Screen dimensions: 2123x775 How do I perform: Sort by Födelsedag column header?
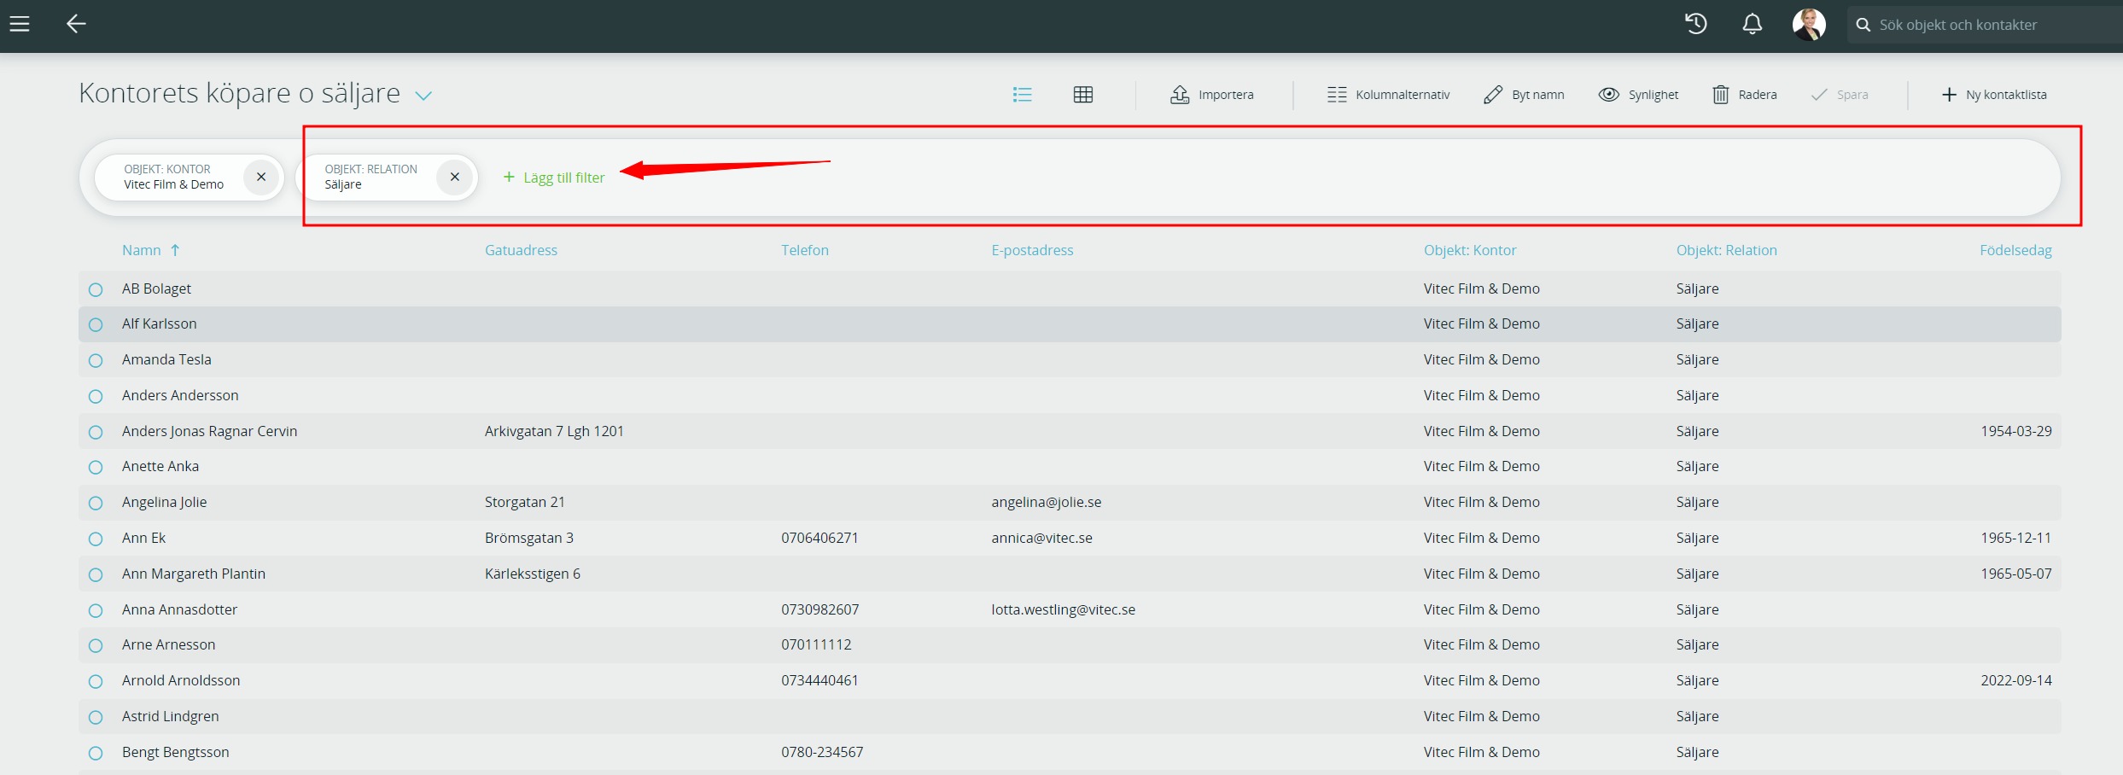[2015, 250]
